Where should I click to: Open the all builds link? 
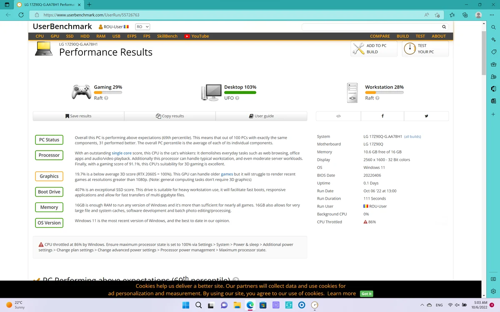click(x=412, y=136)
